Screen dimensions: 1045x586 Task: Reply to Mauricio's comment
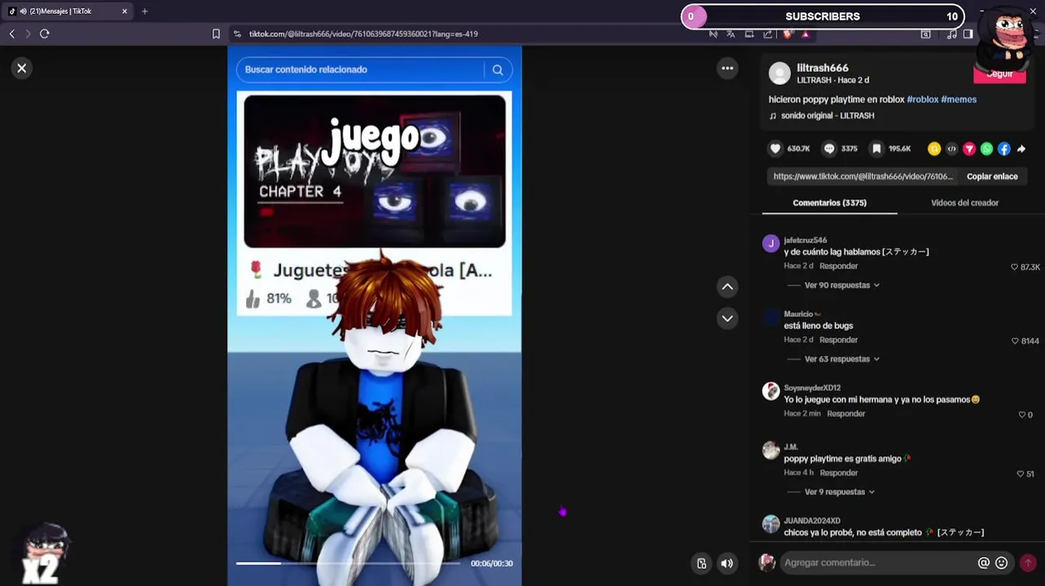(x=838, y=341)
